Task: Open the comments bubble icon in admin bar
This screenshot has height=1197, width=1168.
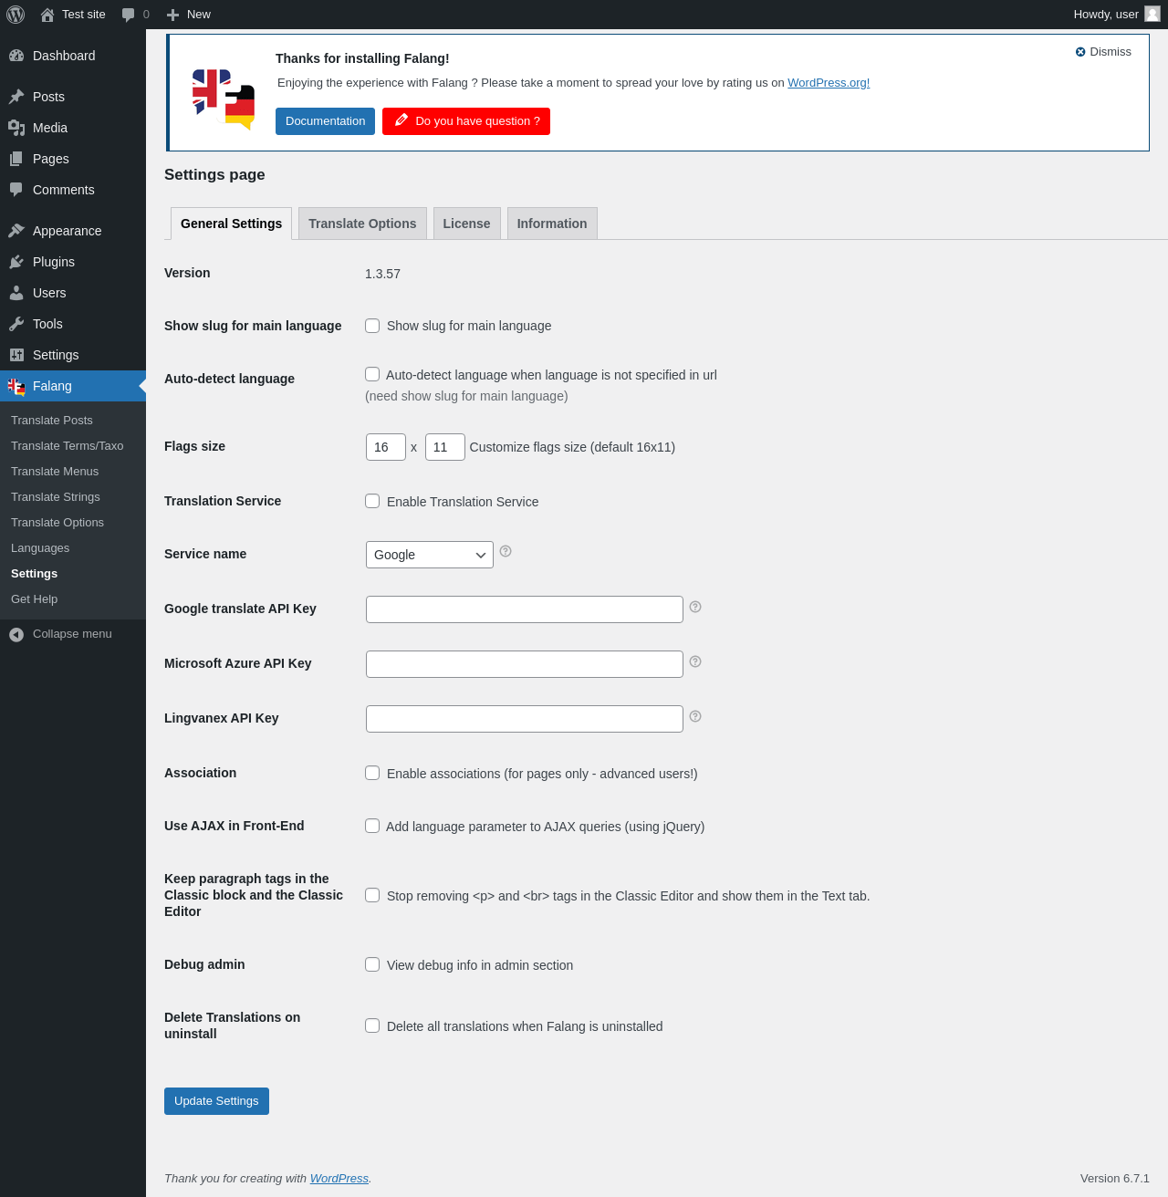Action: pyautogui.click(x=129, y=15)
